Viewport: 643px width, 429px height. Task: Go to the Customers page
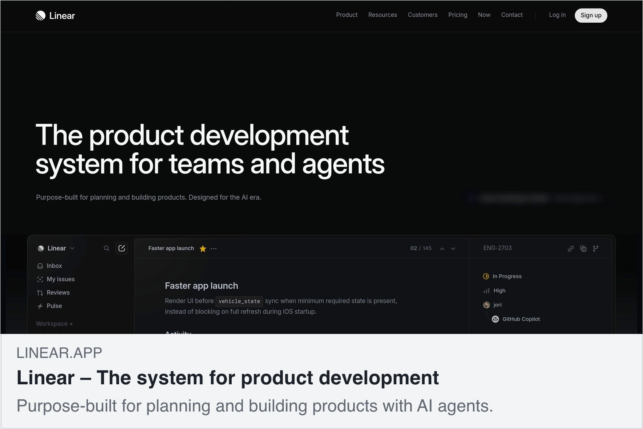coord(423,15)
